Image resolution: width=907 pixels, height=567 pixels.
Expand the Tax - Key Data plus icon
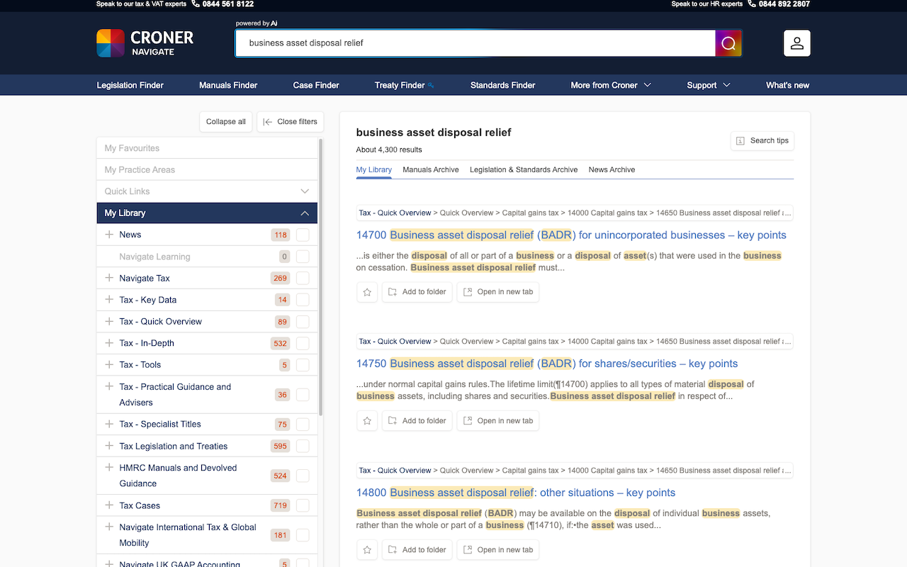(109, 300)
